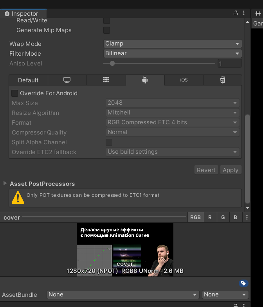263x307 pixels.
Task: Select the Standalone desktop platform tab
Action: pos(67,80)
